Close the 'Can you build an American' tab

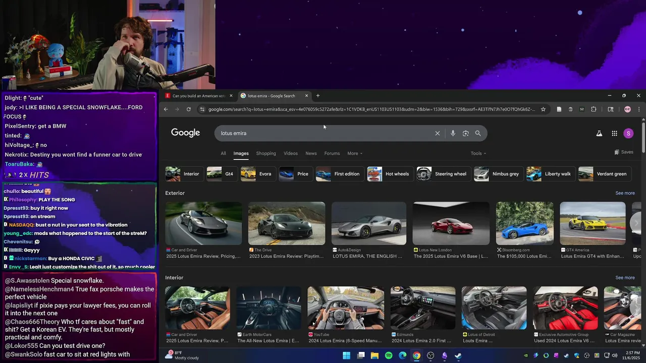pyautogui.click(x=231, y=96)
